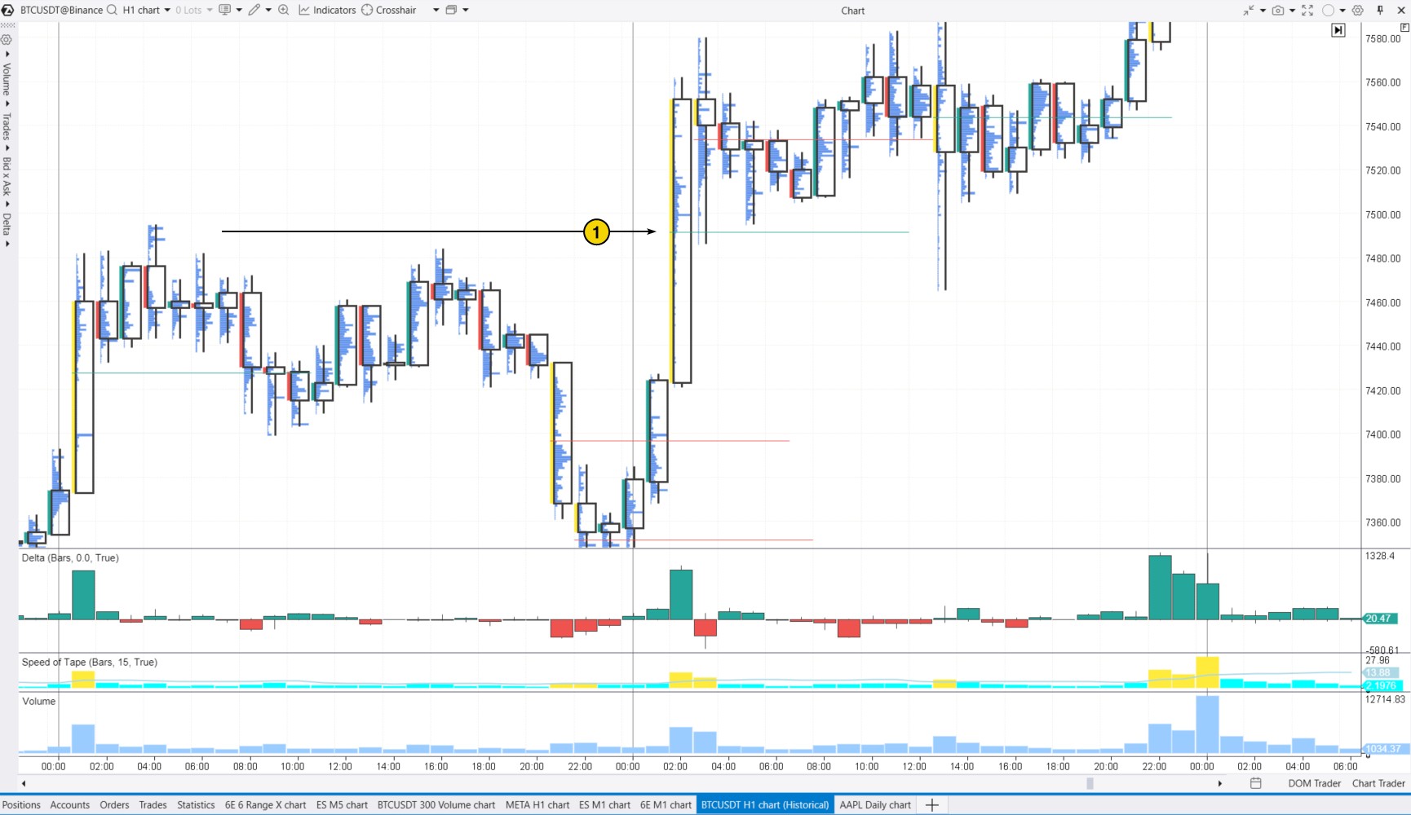Take a chart snapshot with the camera icon
The image size is (1411, 815).
coord(1278,10)
